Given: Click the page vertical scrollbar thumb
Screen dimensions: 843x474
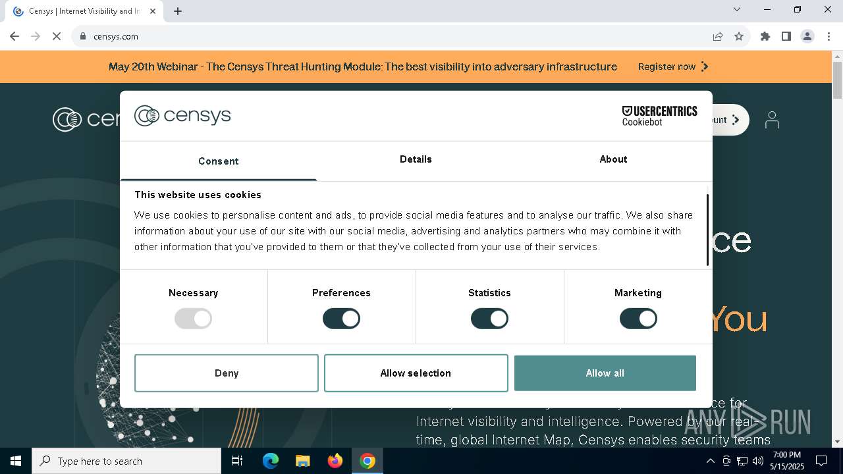Looking at the screenshot, I should coord(837,80).
